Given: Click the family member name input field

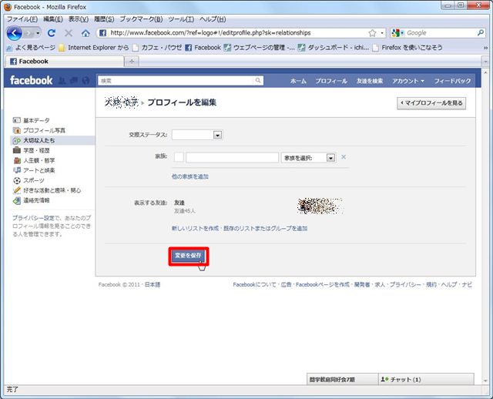Looking at the screenshot, I should tap(232, 158).
